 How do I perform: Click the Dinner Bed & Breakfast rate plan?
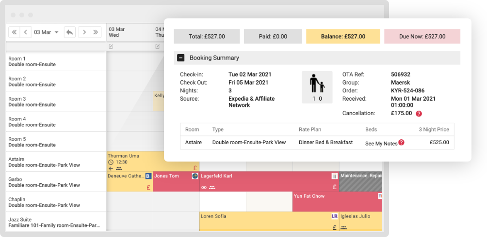tap(326, 143)
